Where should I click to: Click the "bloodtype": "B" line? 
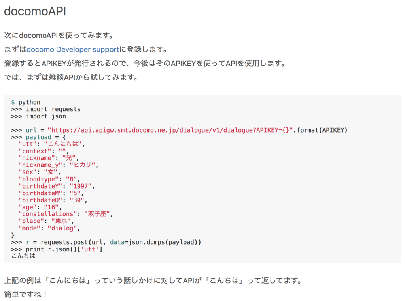tap(49, 179)
